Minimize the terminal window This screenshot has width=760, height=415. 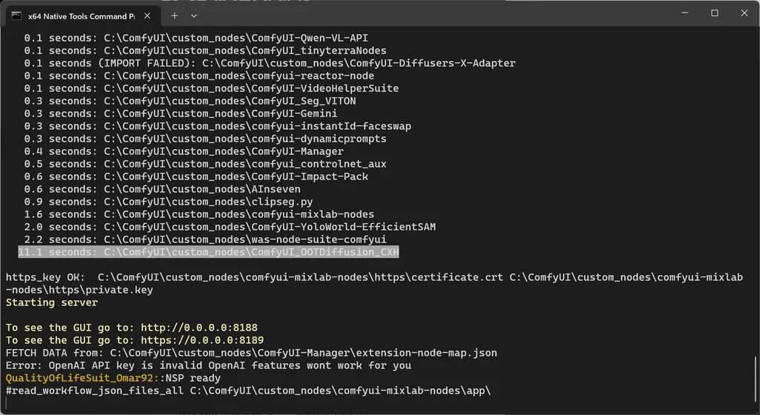pos(685,13)
